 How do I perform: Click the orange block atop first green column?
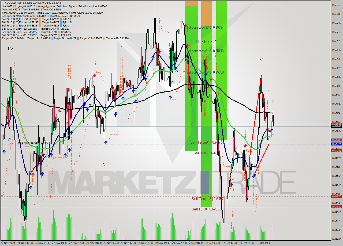192,3
